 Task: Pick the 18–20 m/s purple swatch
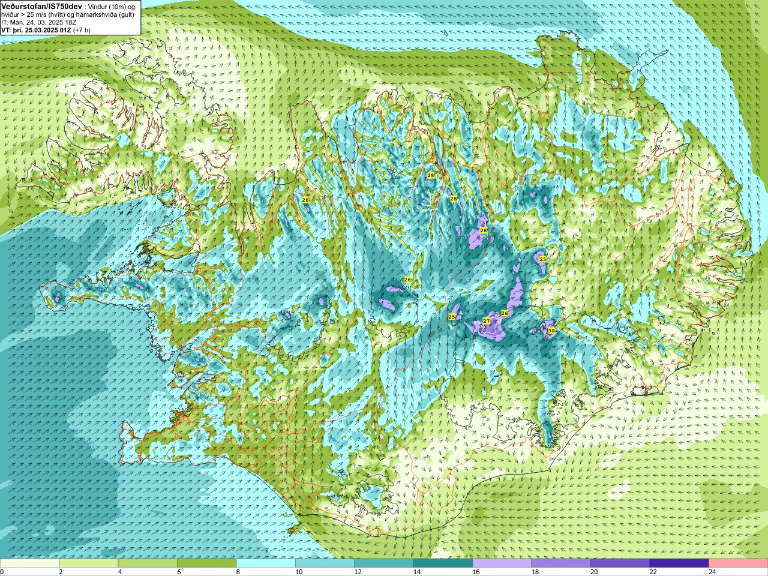pos(561,563)
